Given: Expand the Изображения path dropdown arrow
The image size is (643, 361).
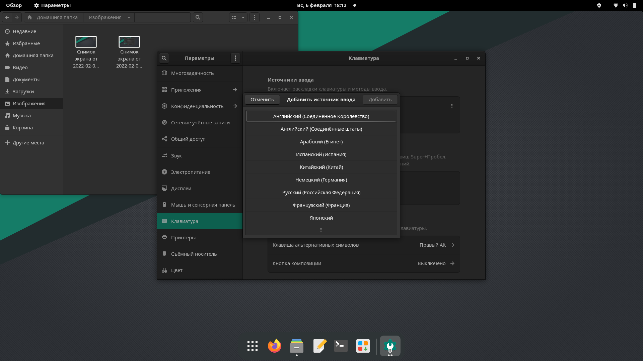Looking at the screenshot, I should (x=129, y=17).
